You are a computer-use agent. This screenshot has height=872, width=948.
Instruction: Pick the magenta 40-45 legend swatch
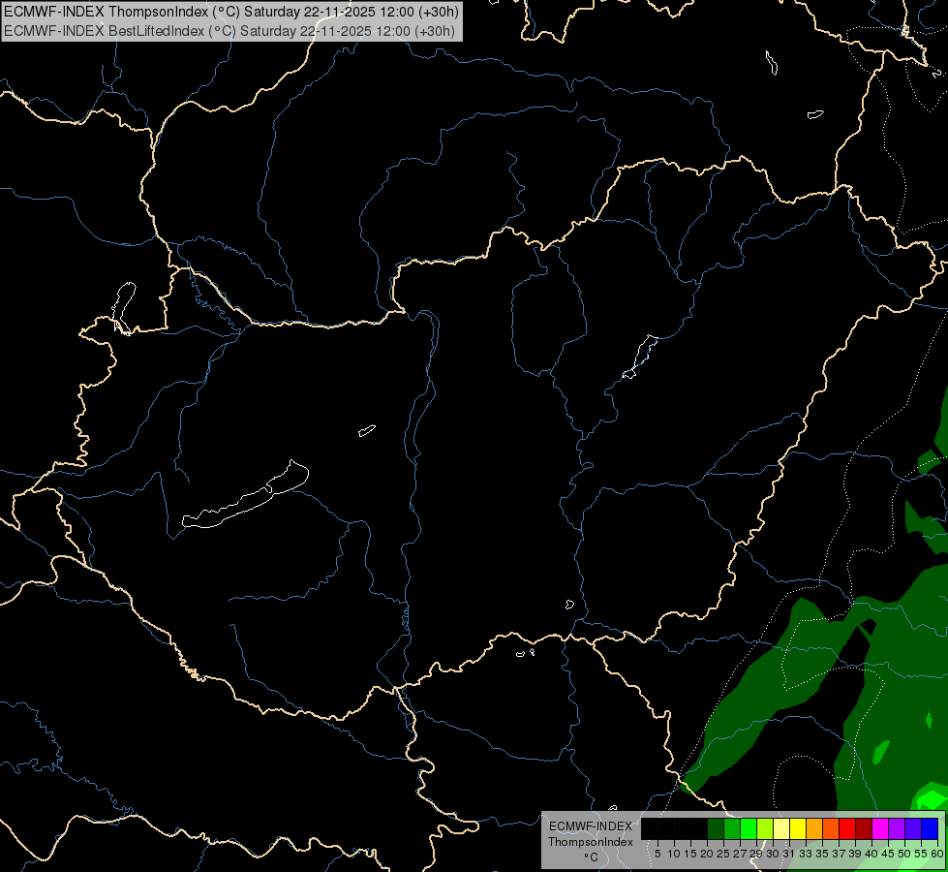(x=881, y=828)
